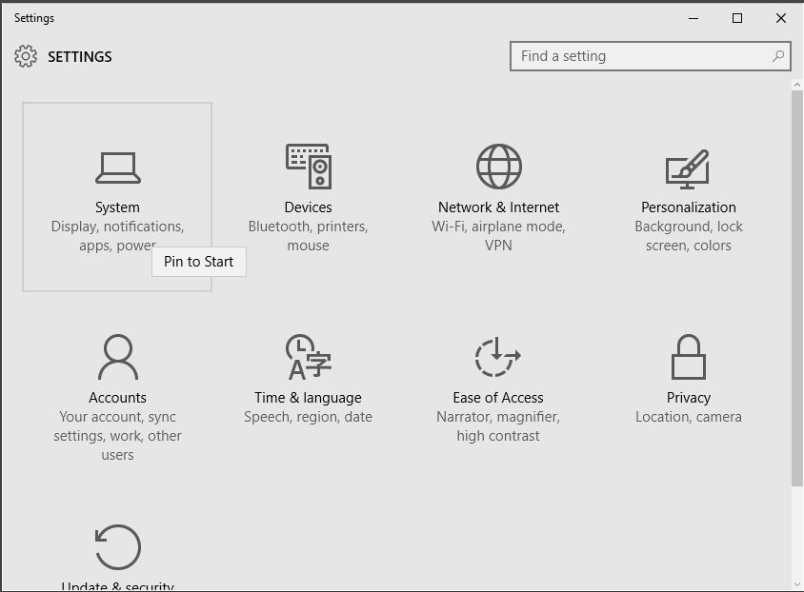Click the Ease of Access label
Screen dimensions: 804x592
(x=498, y=398)
